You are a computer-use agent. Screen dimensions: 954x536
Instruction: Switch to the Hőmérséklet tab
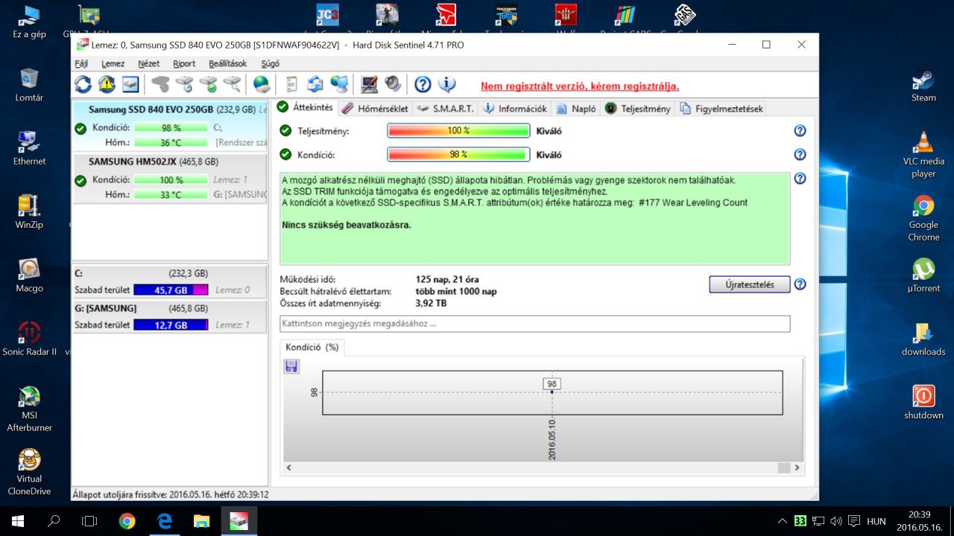point(376,109)
